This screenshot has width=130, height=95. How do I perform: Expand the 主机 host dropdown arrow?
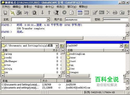pyautogui.click(x=48, y=19)
